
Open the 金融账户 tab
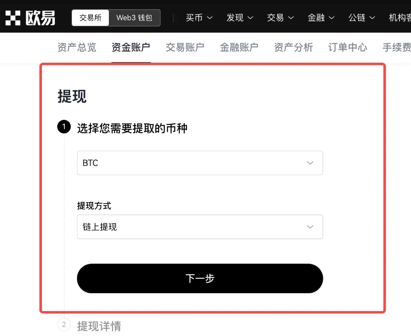239,47
